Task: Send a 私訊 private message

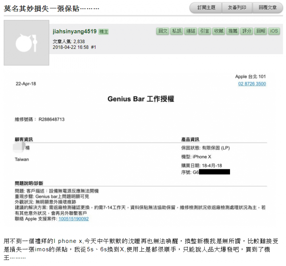Action: click(x=176, y=31)
